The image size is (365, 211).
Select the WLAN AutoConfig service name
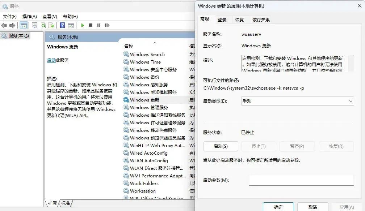149,160
